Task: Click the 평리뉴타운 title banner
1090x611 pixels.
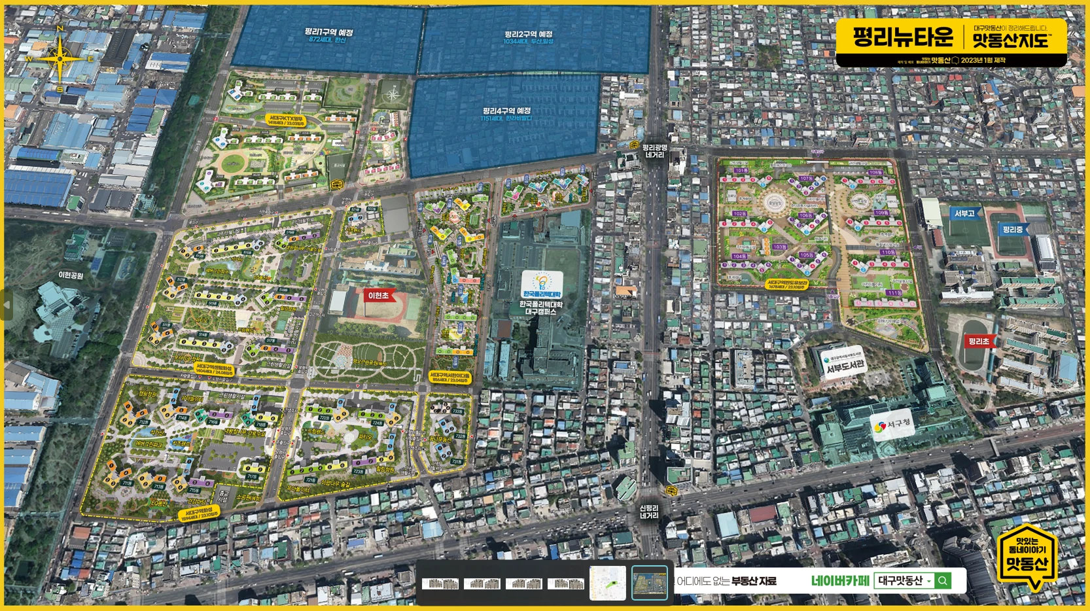Action: click(903, 37)
